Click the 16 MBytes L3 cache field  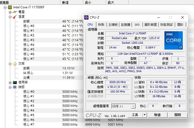click(159, 96)
